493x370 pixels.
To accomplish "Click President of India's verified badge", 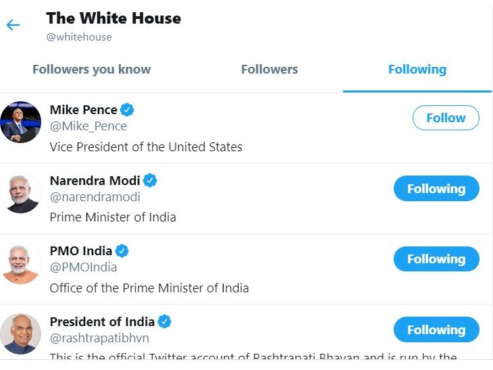I will [165, 321].
